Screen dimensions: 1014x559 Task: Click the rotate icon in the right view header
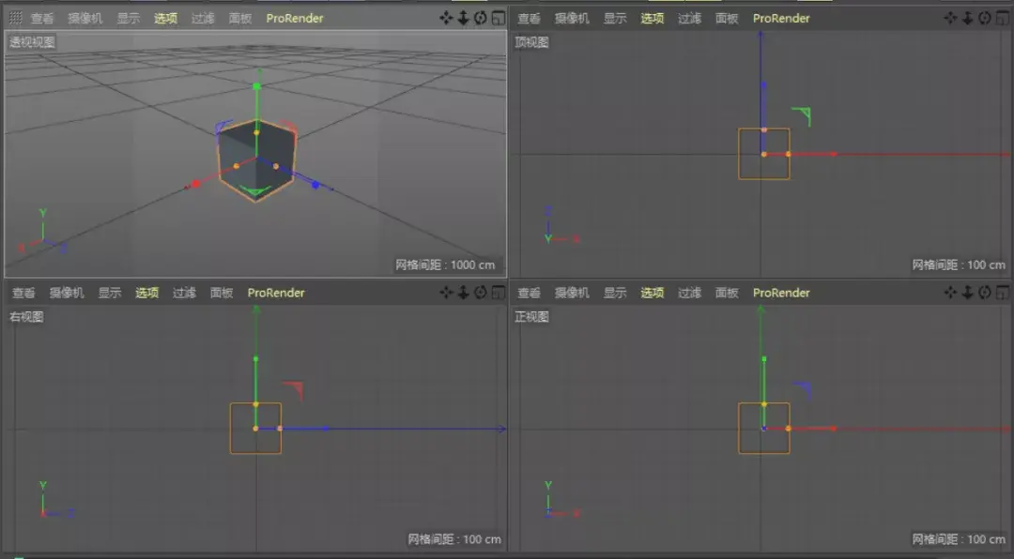point(480,293)
